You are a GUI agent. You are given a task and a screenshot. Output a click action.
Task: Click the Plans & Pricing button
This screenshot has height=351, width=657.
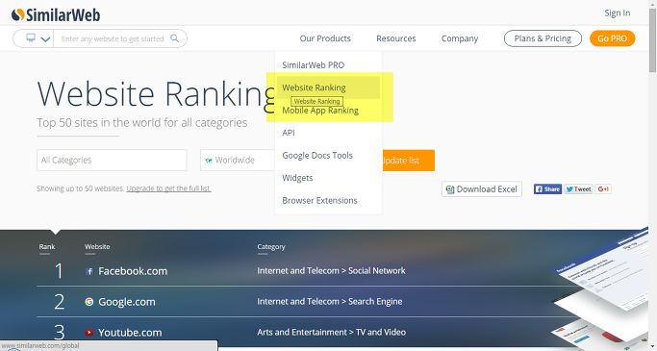[x=543, y=38]
